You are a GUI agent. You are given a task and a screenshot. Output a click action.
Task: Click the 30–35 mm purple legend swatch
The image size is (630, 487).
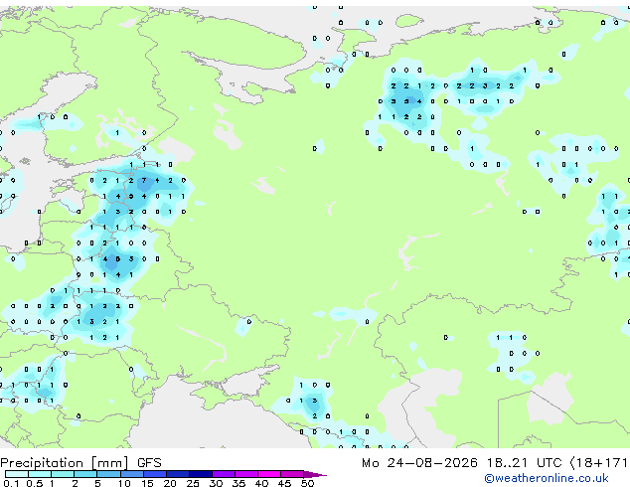pos(224,474)
